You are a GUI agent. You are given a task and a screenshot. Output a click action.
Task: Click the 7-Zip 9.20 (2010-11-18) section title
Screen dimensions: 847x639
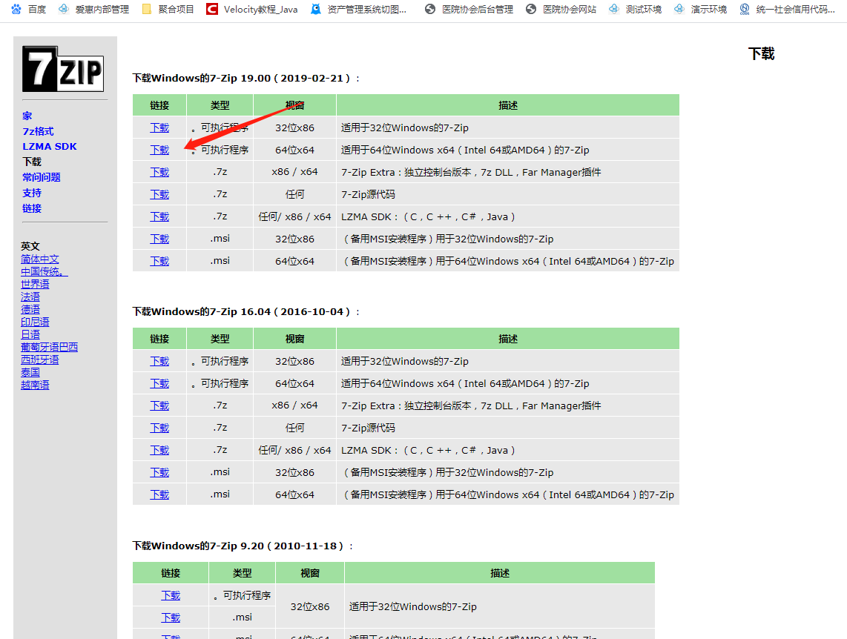243,546
